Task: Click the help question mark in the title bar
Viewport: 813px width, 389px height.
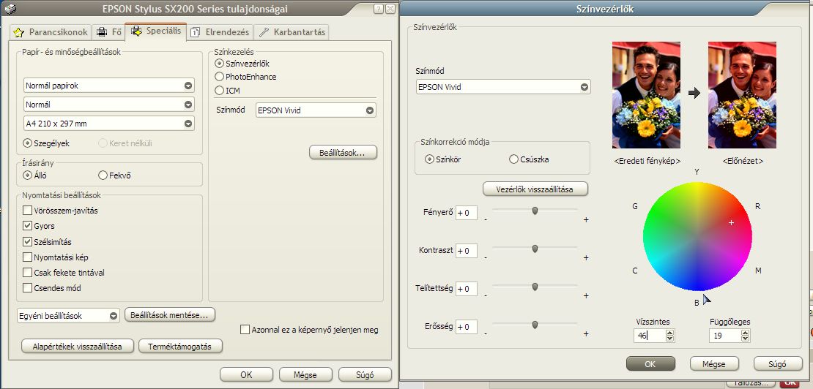Action: pyautogui.click(x=379, y=9)
